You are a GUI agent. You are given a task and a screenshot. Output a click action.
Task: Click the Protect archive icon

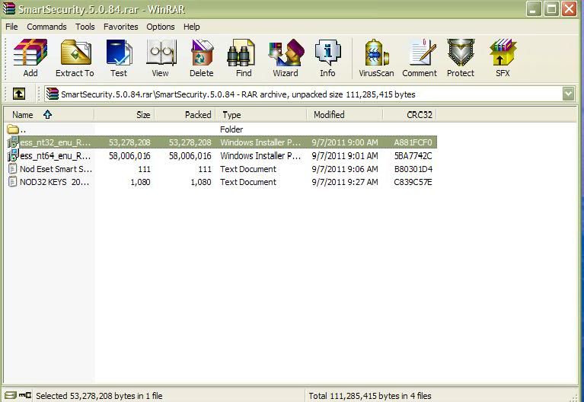(461, 53)
